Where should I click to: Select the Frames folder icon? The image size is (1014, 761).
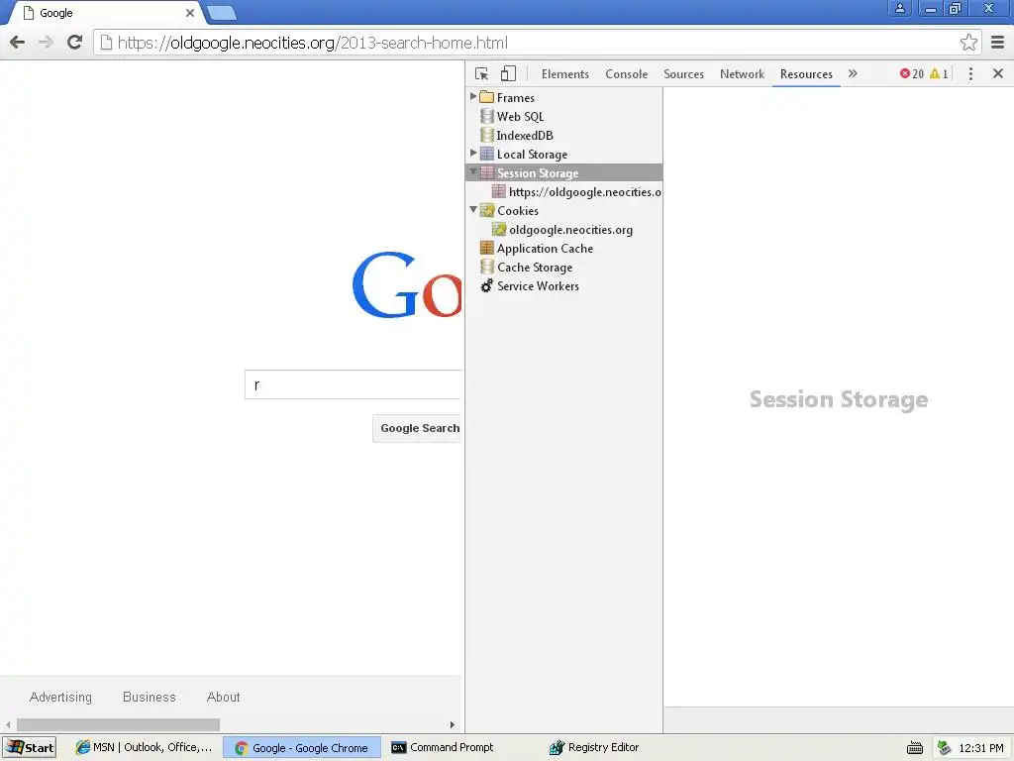(487, 97)
